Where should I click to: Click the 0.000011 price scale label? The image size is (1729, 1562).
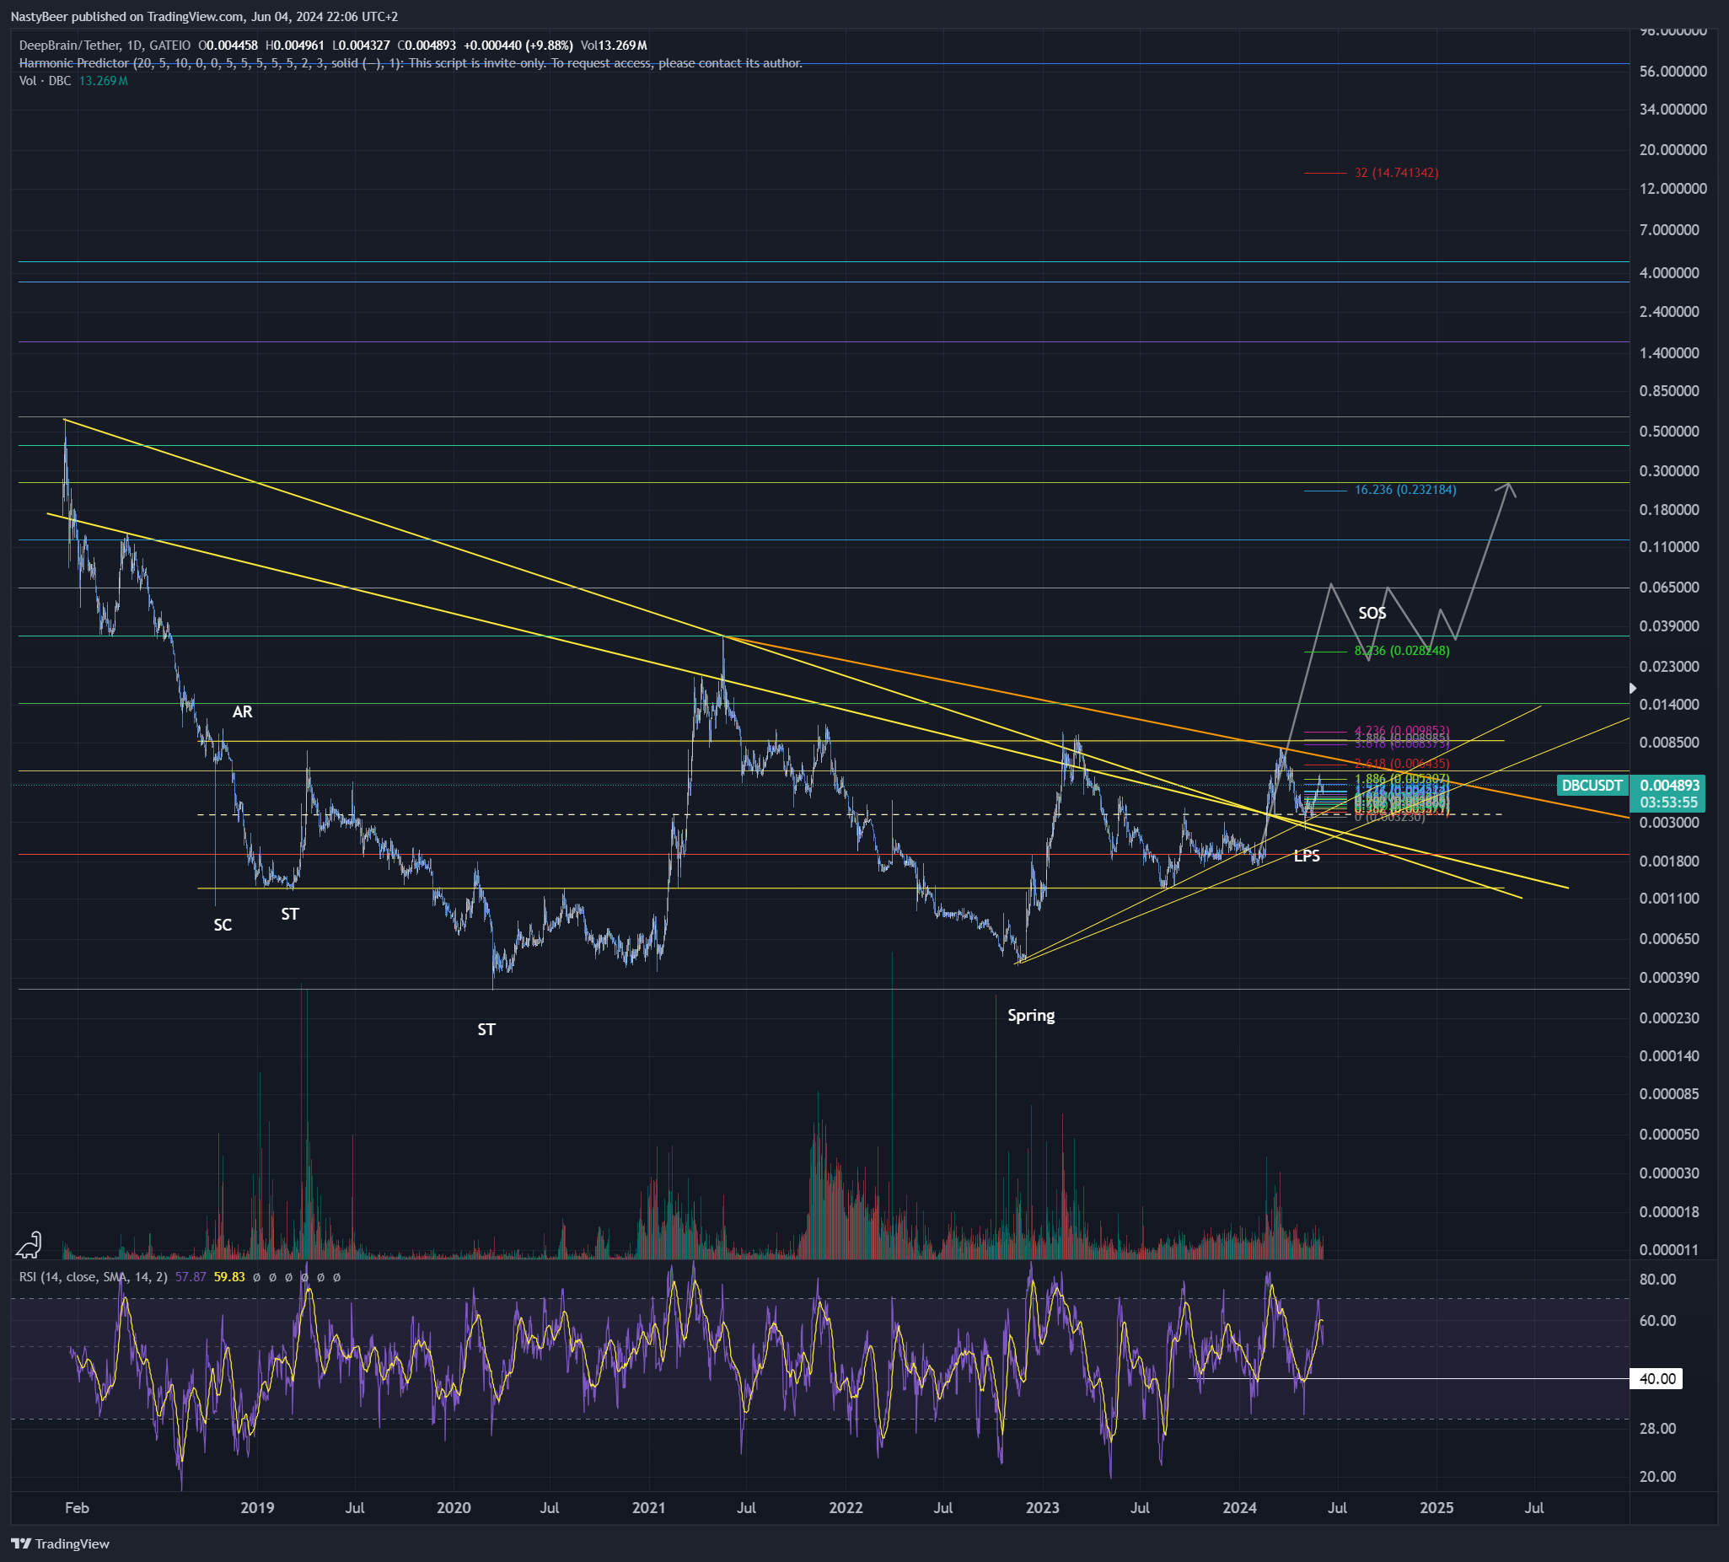(1669, 1250)
